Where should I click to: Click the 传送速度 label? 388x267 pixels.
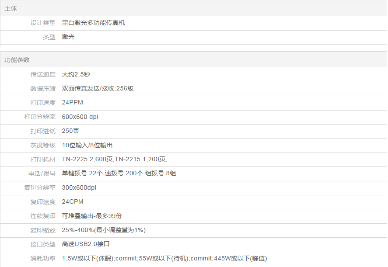[x=43, y=75]
